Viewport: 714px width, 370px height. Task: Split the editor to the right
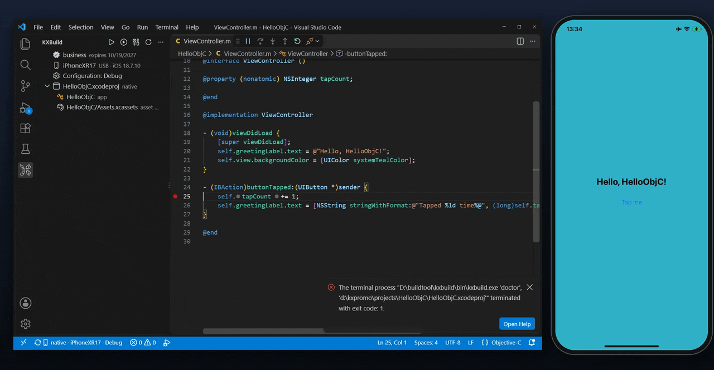click(x=520, y=41)
